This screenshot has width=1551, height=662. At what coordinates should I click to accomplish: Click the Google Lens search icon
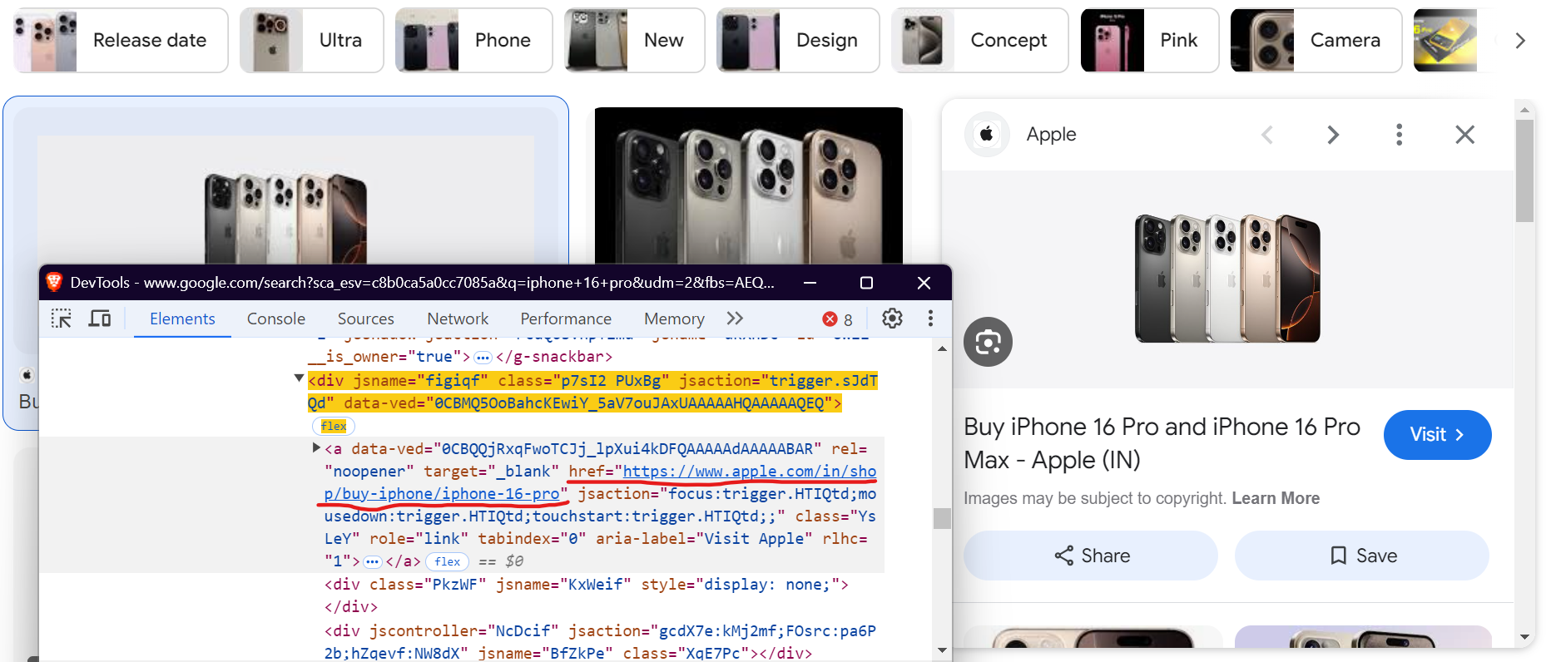click(x=988, y=342)
